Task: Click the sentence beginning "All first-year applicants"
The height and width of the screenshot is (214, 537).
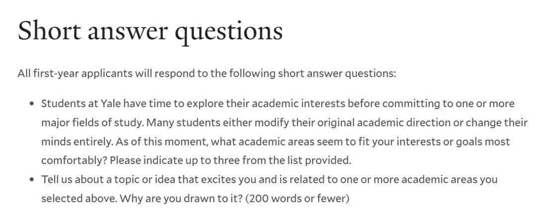Action: tap(206, 73)
